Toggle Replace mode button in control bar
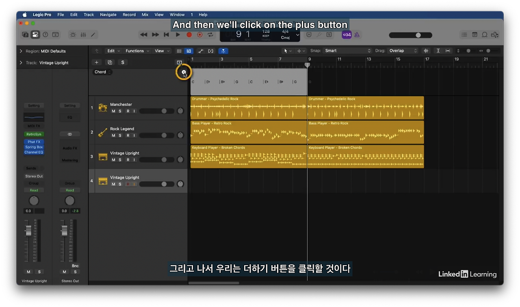Viewport: 520px width, 307px height. (x=309, y=35)
